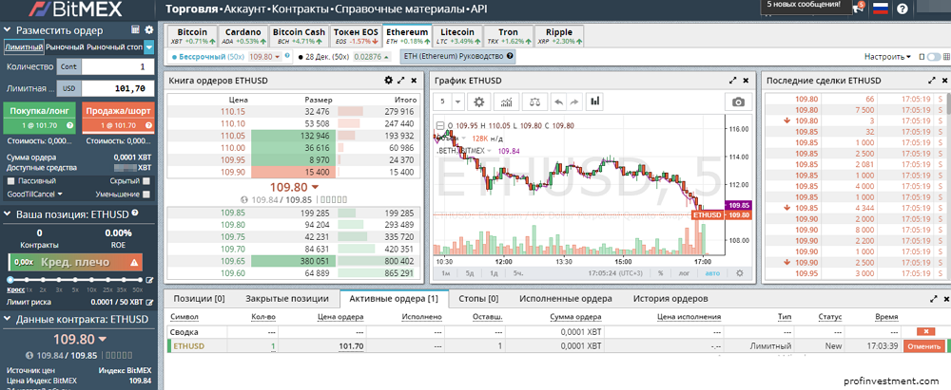This screenshot has height=390, width=951.
Task: Click the help question mark in header
Action: click(902, 9)
